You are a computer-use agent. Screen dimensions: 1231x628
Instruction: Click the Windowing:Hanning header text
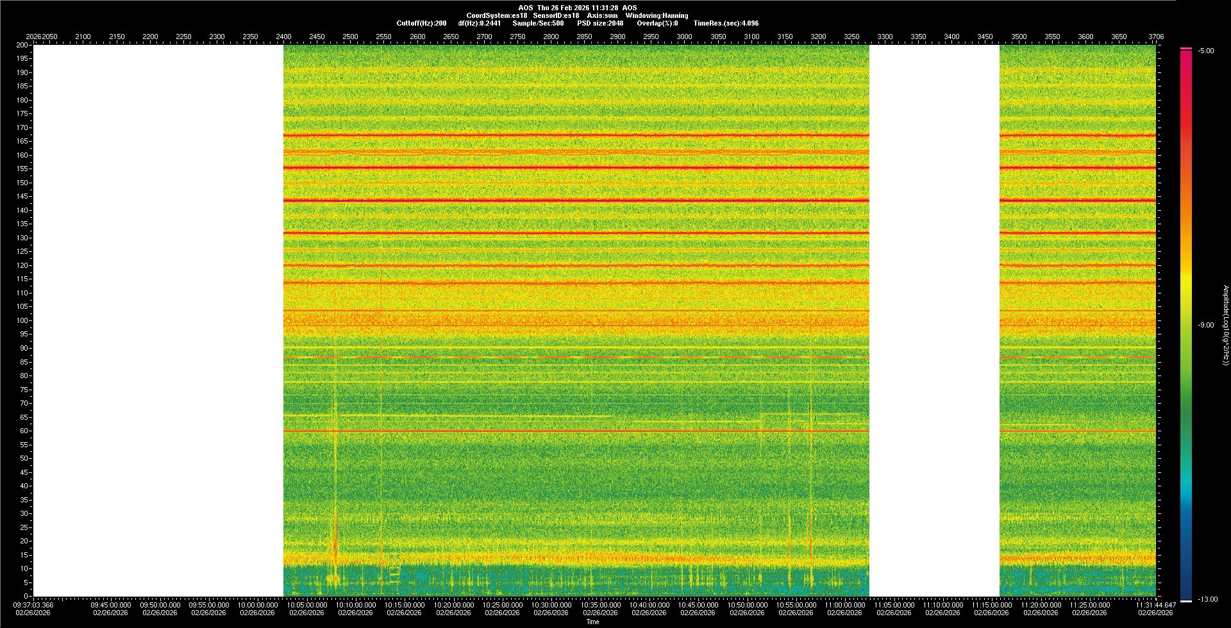pos(657,15)
